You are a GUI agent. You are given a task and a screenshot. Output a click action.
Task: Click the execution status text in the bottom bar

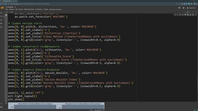pyautogui.click(x=97, y=110)
